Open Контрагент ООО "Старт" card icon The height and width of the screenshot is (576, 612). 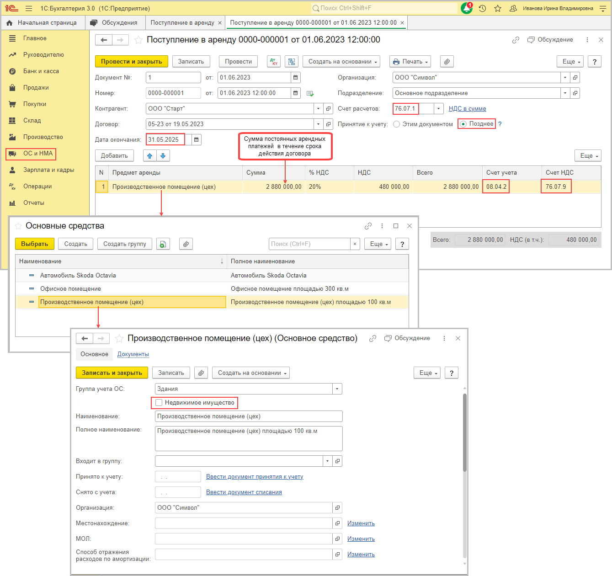[x=328, y=109]
